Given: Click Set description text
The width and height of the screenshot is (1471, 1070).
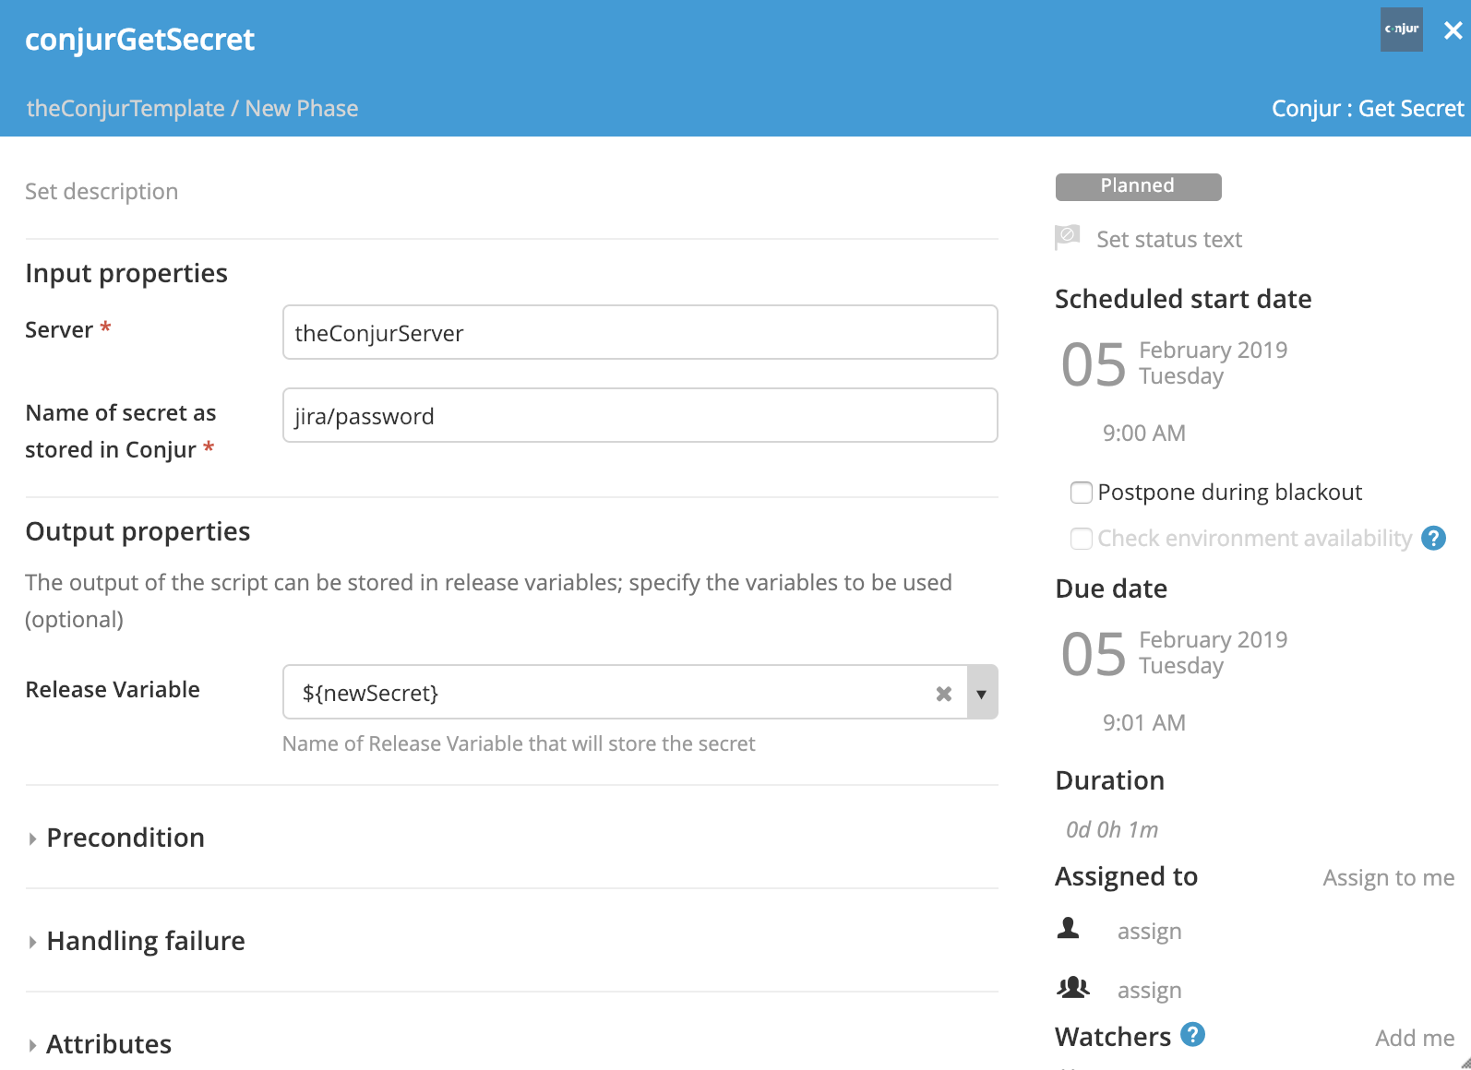Looking at the screenshot, I should coord(102,192).
